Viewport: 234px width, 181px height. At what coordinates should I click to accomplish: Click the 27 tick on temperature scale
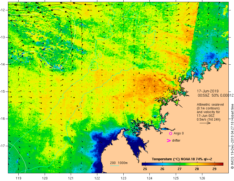click(179, 169)
